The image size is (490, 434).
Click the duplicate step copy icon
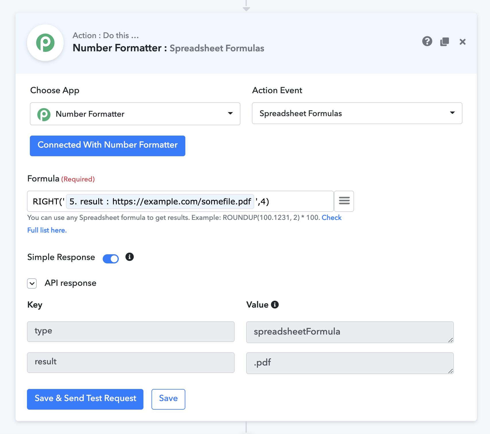pyautogui.click(x=444, y=42)
